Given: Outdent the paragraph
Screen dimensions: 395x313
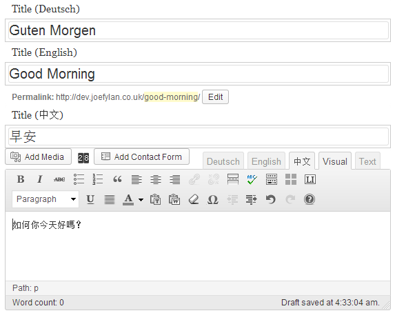Looking at the screenshot, I should pos(232,200).
